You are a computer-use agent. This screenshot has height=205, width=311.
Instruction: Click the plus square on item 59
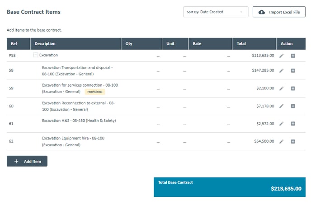(293, 89)
